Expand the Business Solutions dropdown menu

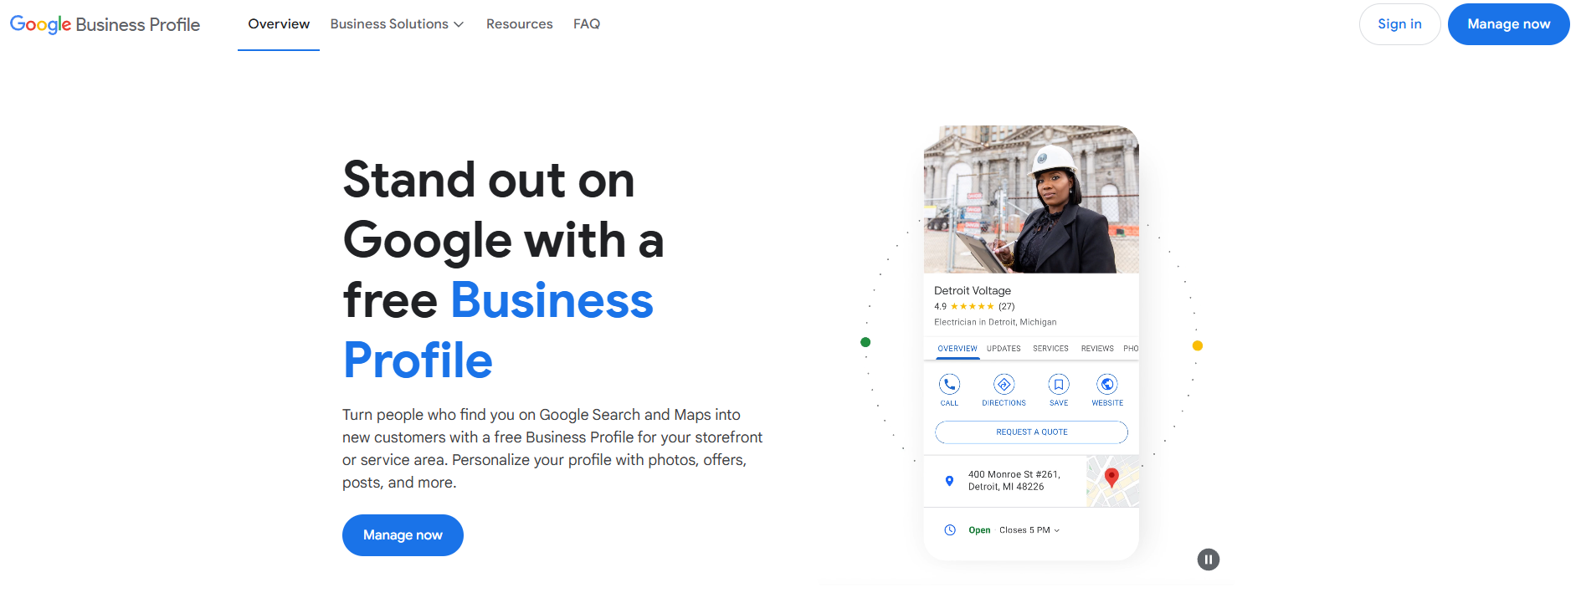pos(397,24)
